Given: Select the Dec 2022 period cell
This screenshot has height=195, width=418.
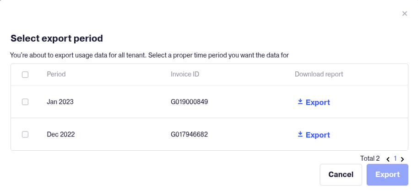Looking at the screenshot, I should click(x=60, y=134).
